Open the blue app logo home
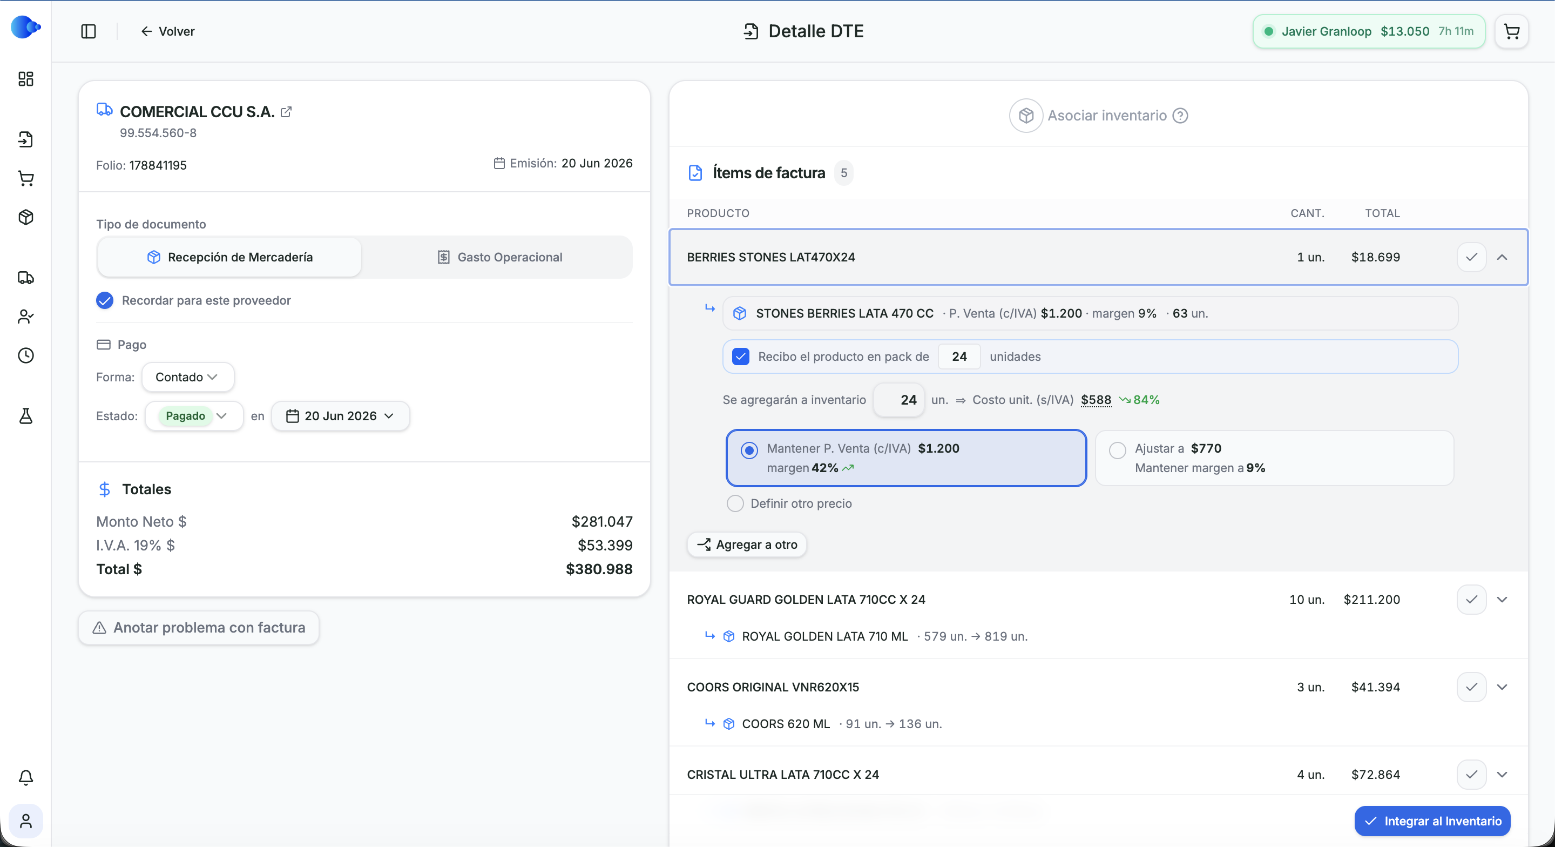This screenshot has width=1555, height=847. point(25,27)
